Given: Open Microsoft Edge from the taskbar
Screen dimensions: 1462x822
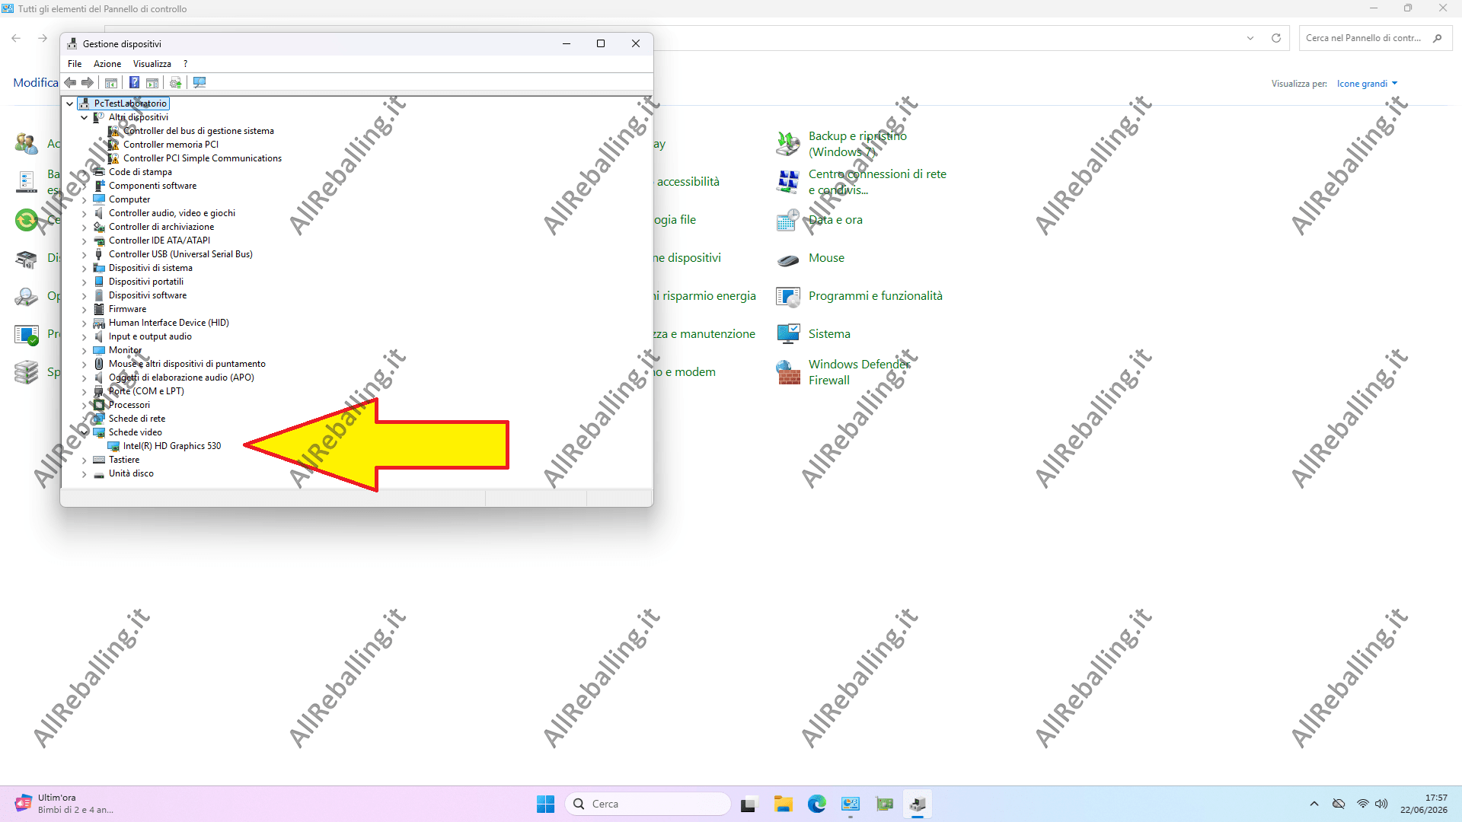Looking at the screenshot, I should pyautogui.click(x=817, y=804).
